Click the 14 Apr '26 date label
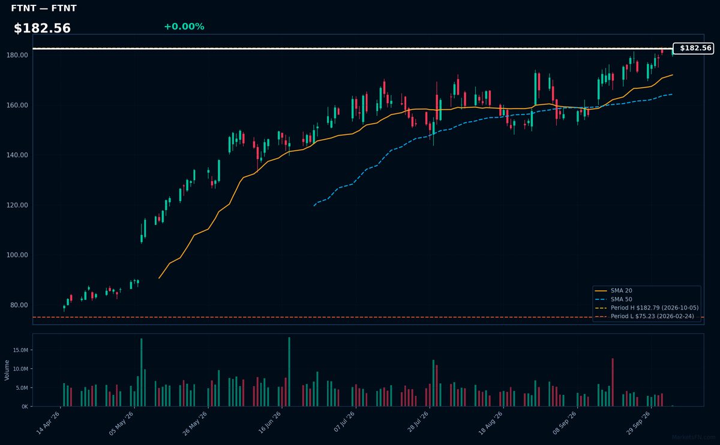The image size is (720, 445). coord(48,423)
